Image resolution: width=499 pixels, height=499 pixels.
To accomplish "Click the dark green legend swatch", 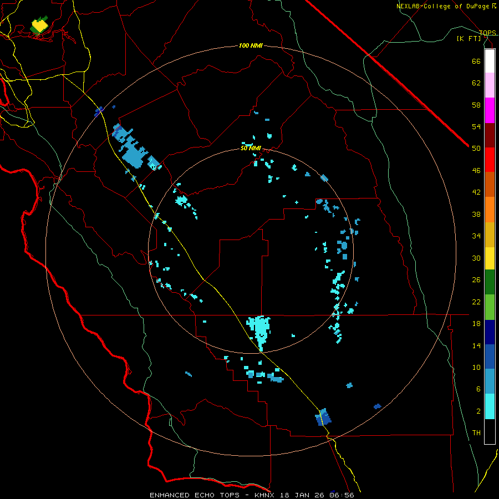I will pos(490,282).
